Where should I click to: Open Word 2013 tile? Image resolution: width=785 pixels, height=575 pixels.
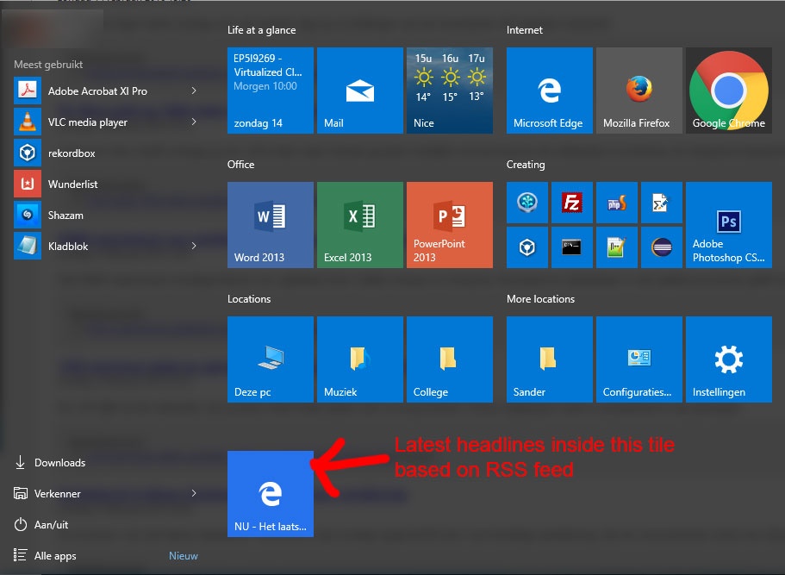[x=271, y=225]
